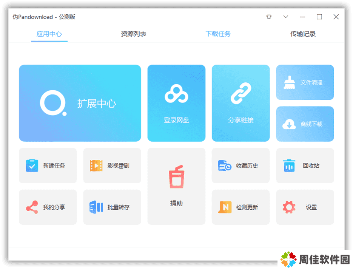The image size is (353, 269).
Task: Open the 扩展中心 extension center tile
Action: click(x=80, y=103)
